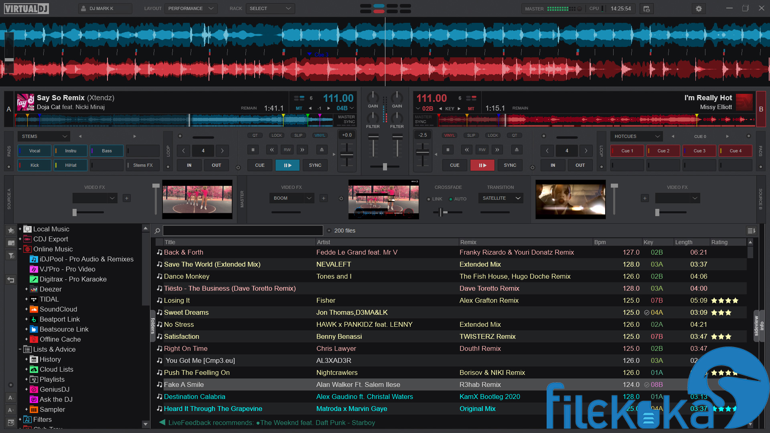Image resolution: width=770 pixels, height=433 pixels.
Task: Open SATELLITE transition dropdown
Action: click(500, 198)
